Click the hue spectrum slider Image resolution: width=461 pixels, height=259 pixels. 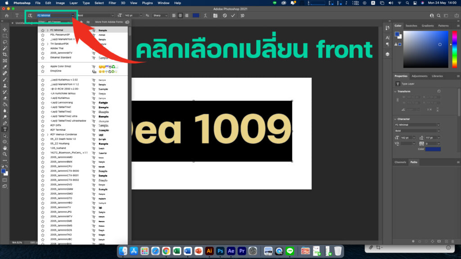pyautogui.click(x=455, y=49)
